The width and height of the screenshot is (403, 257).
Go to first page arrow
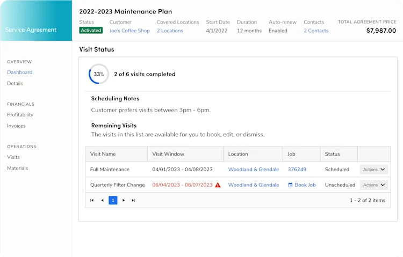pos(92,200)
